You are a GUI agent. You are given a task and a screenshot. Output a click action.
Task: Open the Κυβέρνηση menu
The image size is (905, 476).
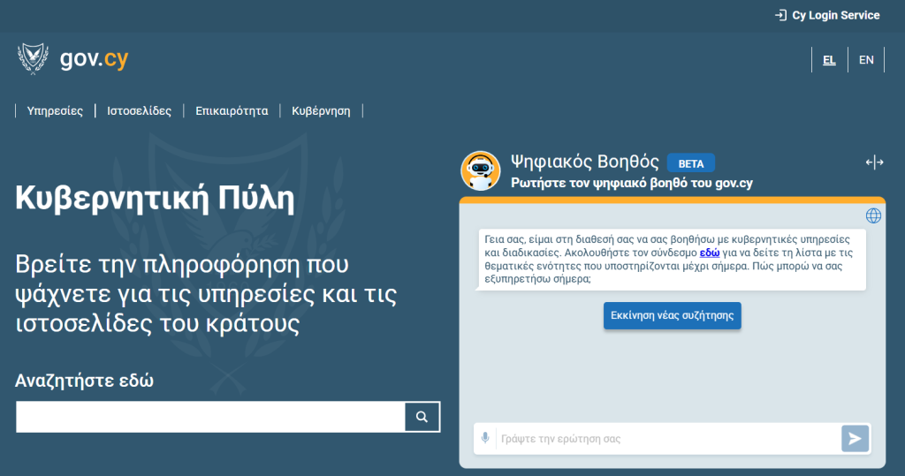click(321, 111)
